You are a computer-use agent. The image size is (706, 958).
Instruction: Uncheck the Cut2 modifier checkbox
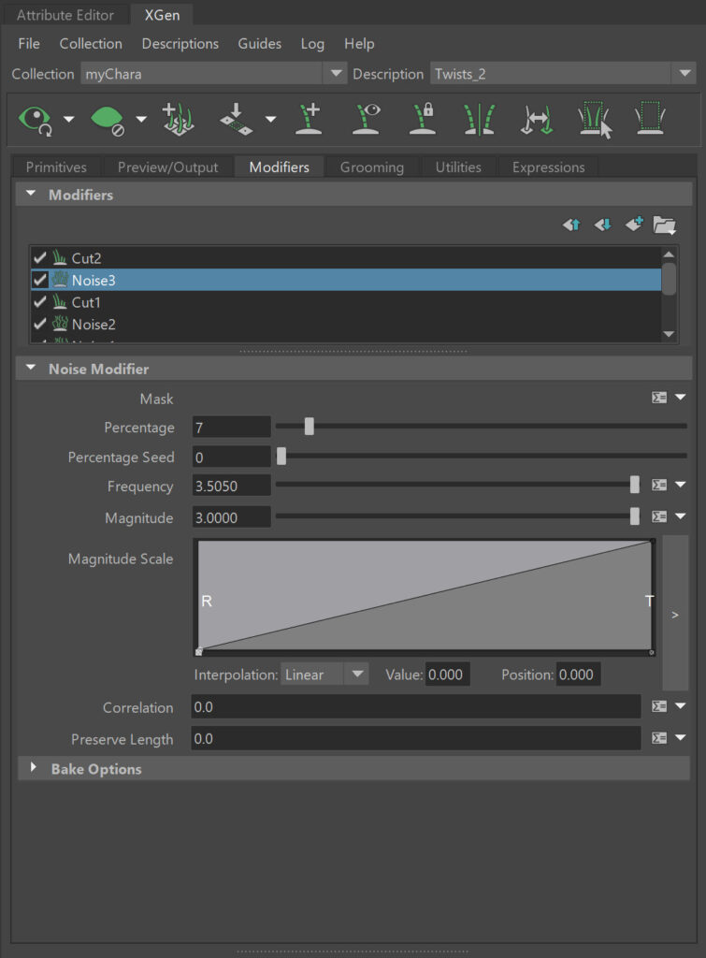pyautogui.click(x=39, y=257)
